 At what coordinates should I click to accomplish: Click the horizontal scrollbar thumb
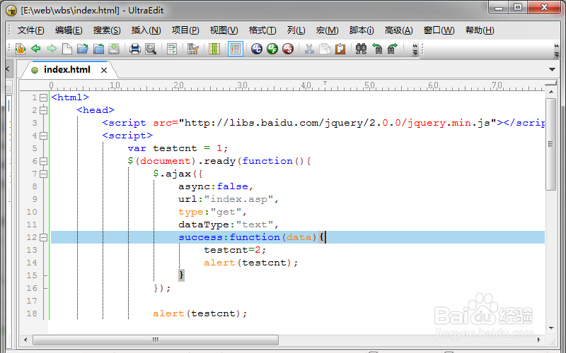pyautogui.click(x=156, y=340)
